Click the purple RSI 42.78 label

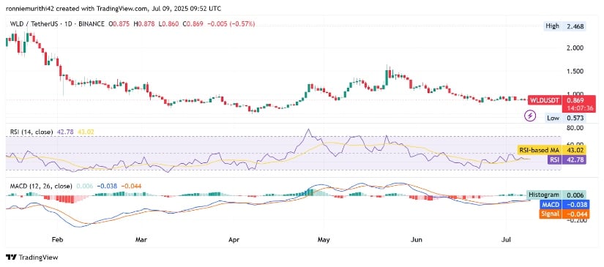point(567,159)
